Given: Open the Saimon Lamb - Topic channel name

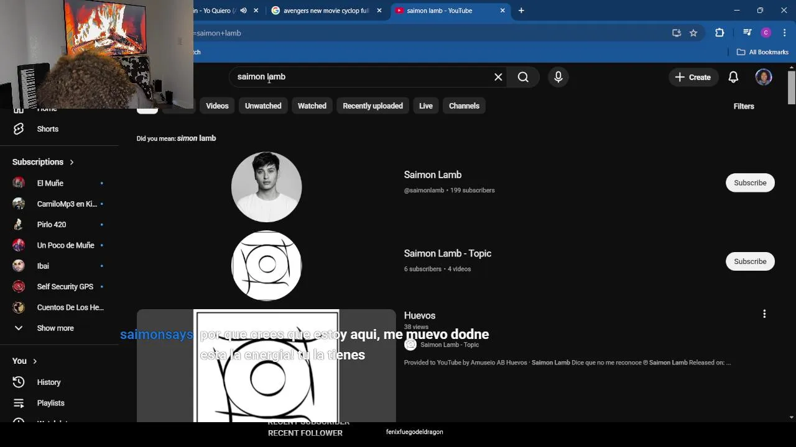Looking at the screenshot, I should pyautogui.click(x=448, y=253).
